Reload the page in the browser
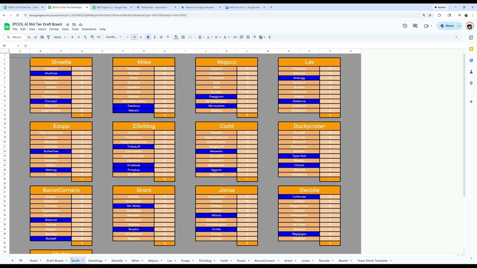 [18, 15]
